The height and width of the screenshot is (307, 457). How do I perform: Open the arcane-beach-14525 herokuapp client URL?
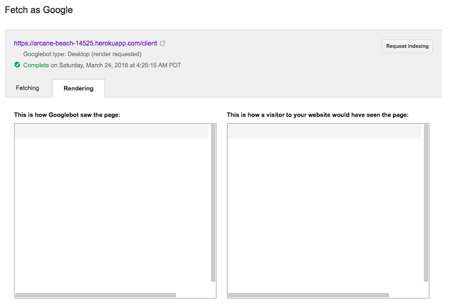pos(85,43)
